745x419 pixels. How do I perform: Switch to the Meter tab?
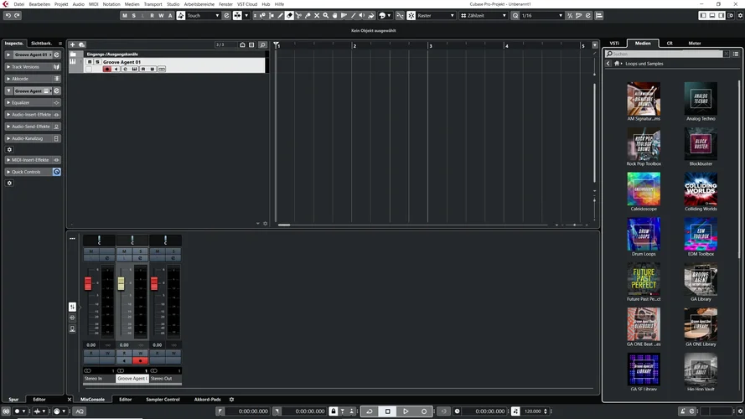[x=695, y=44]
